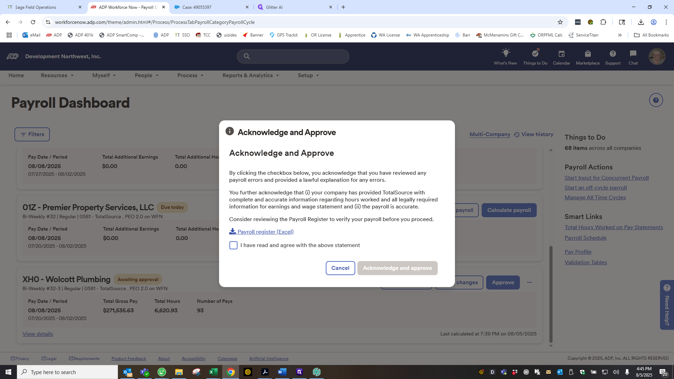Open the ServiceTitan bookmark
This screenshot has width=674, height=379.
click(x=583, y=35)
